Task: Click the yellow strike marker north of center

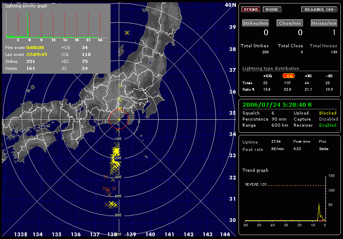Action: tap(120, 86)
